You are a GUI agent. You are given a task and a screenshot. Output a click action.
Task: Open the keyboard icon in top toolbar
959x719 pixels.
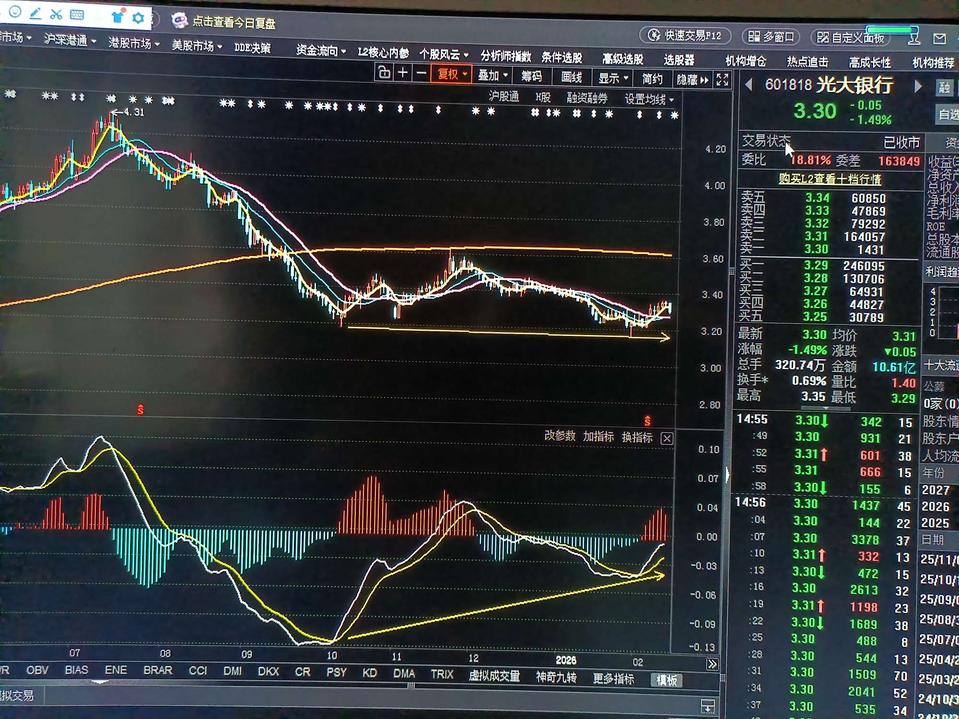pyautogui.click(x=77, y=15)
